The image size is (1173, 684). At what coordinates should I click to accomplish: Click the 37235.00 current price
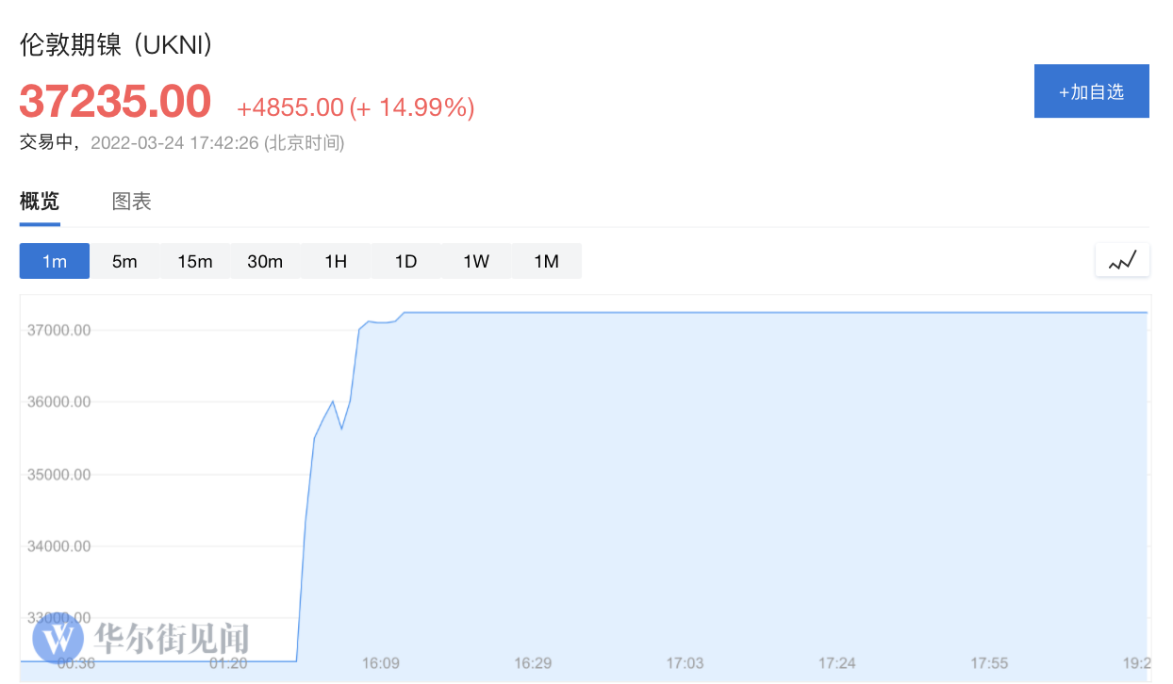coord(115,101)
